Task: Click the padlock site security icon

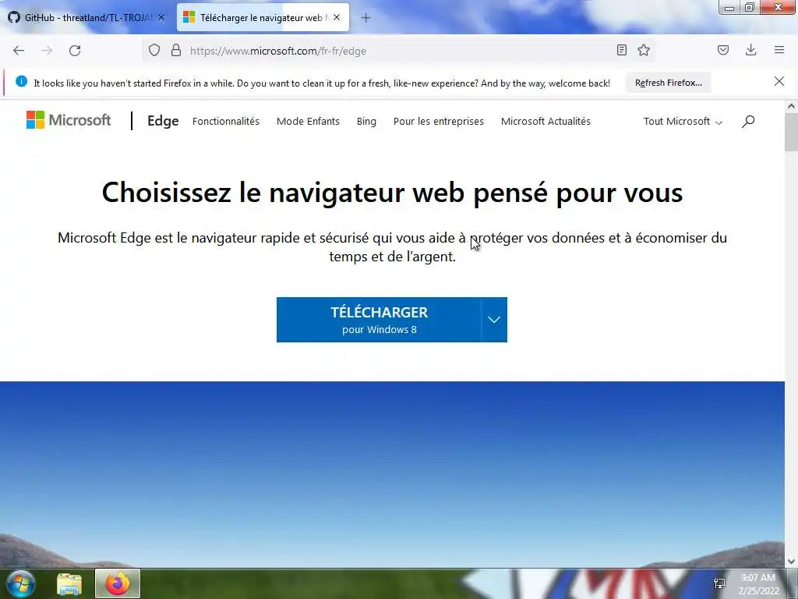Action: point(176,50)
